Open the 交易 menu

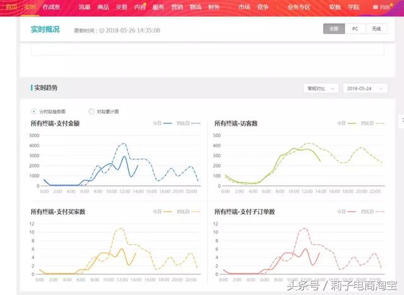coord(121,7)
